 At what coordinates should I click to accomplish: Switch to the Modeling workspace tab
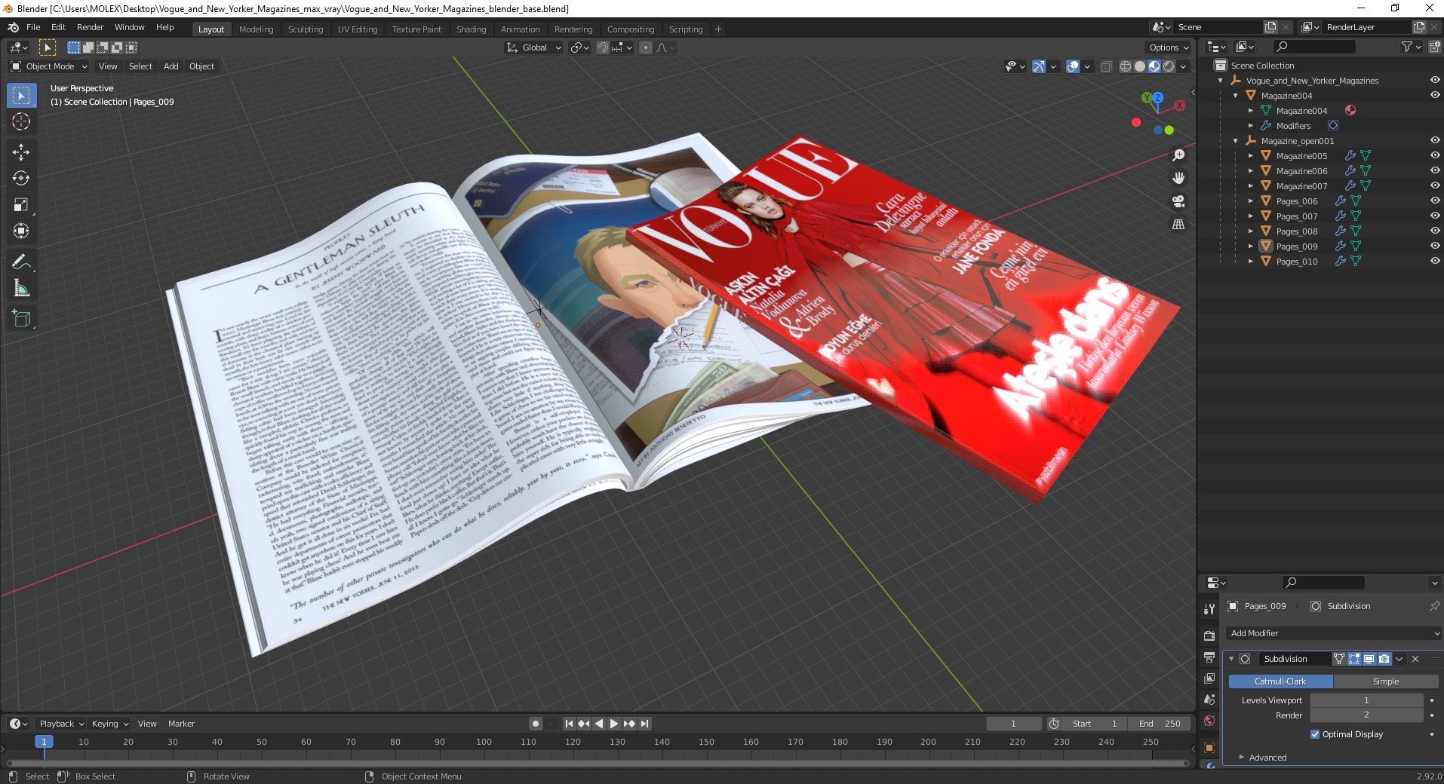[x=256, y=29]
